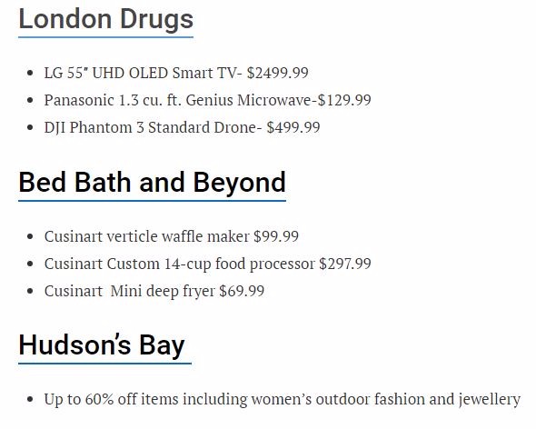Image resolution: width=536 pixels, height=429 pixels.
Task: Click the $99.99 waffle maker price
Action: click(276, 236)
